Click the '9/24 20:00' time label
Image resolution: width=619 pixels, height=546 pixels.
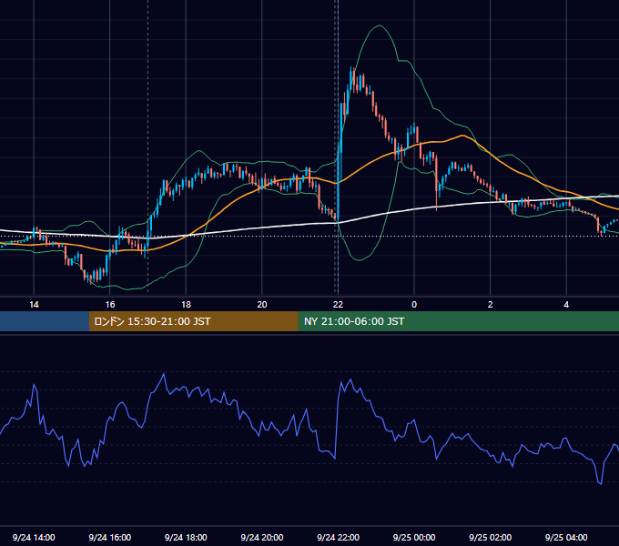[262, 537]
